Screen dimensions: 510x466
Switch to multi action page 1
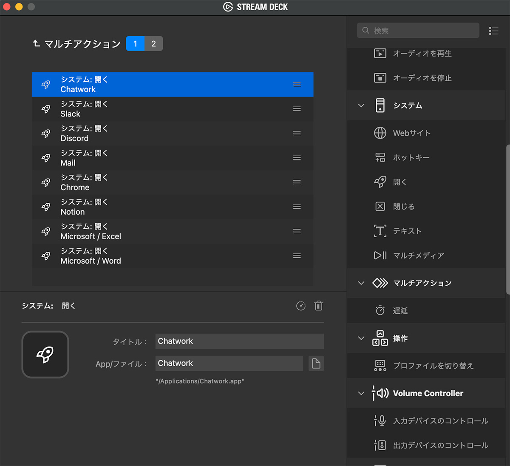point(135,43)
